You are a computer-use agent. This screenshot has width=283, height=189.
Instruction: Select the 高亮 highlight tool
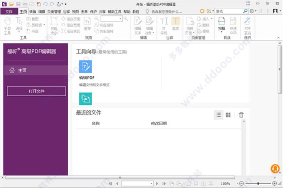[176, 24]
